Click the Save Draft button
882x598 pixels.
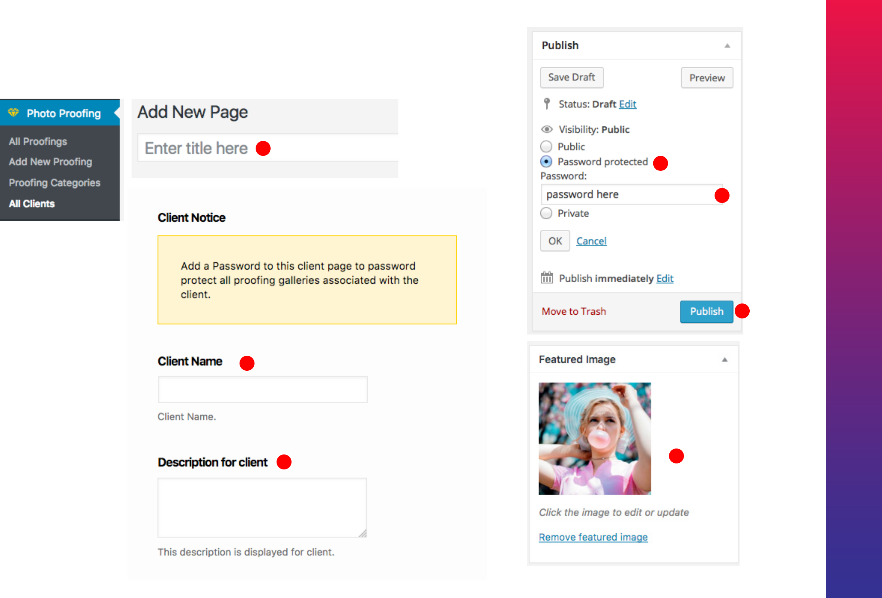[x=571, y=77]
